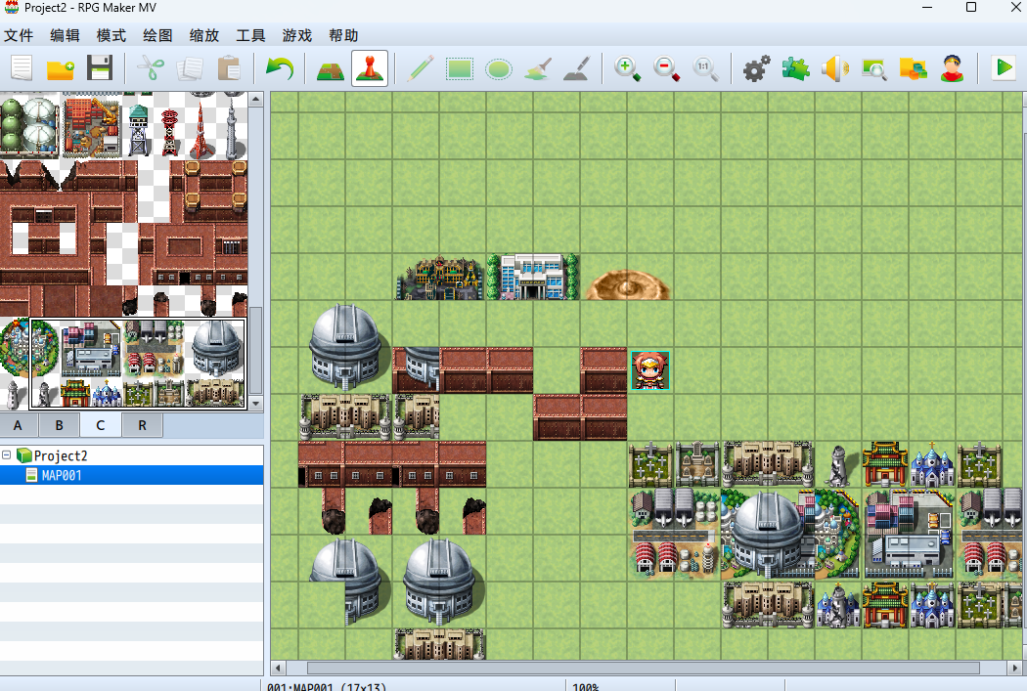Open the 文件 menu
The image size is (1027, 691).
tap(19, 35)
